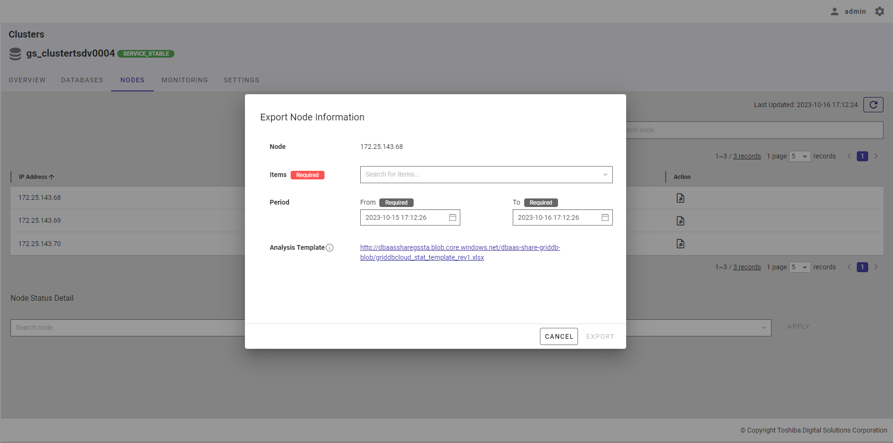Open top records-per-page dropdown
This screenshot has height=443, width=893.
tap(800, 157)
